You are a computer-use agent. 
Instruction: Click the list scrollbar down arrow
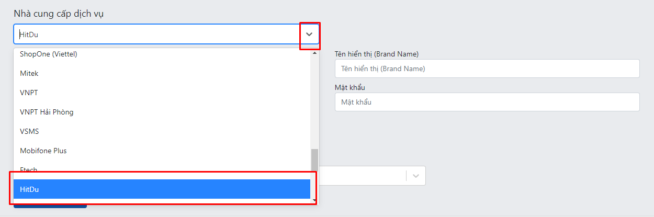tap(314, 200)
